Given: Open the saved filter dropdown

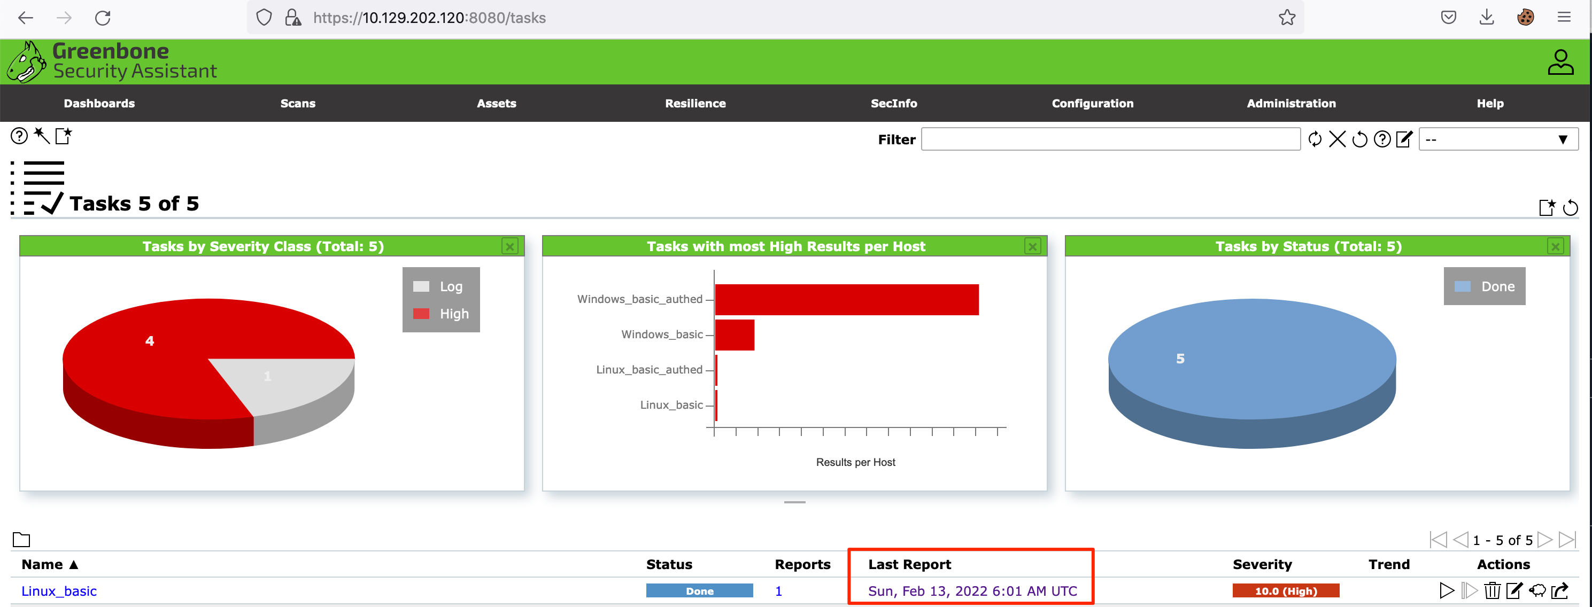Looking at the screenshot, I should click(1498, 139).
